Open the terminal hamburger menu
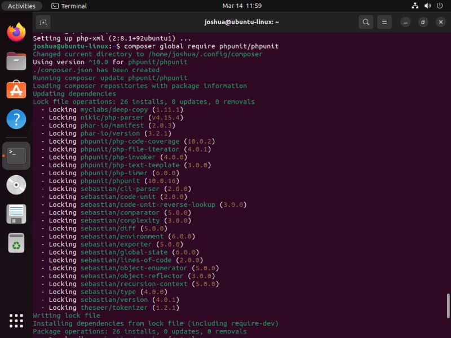 coord(384,22)
